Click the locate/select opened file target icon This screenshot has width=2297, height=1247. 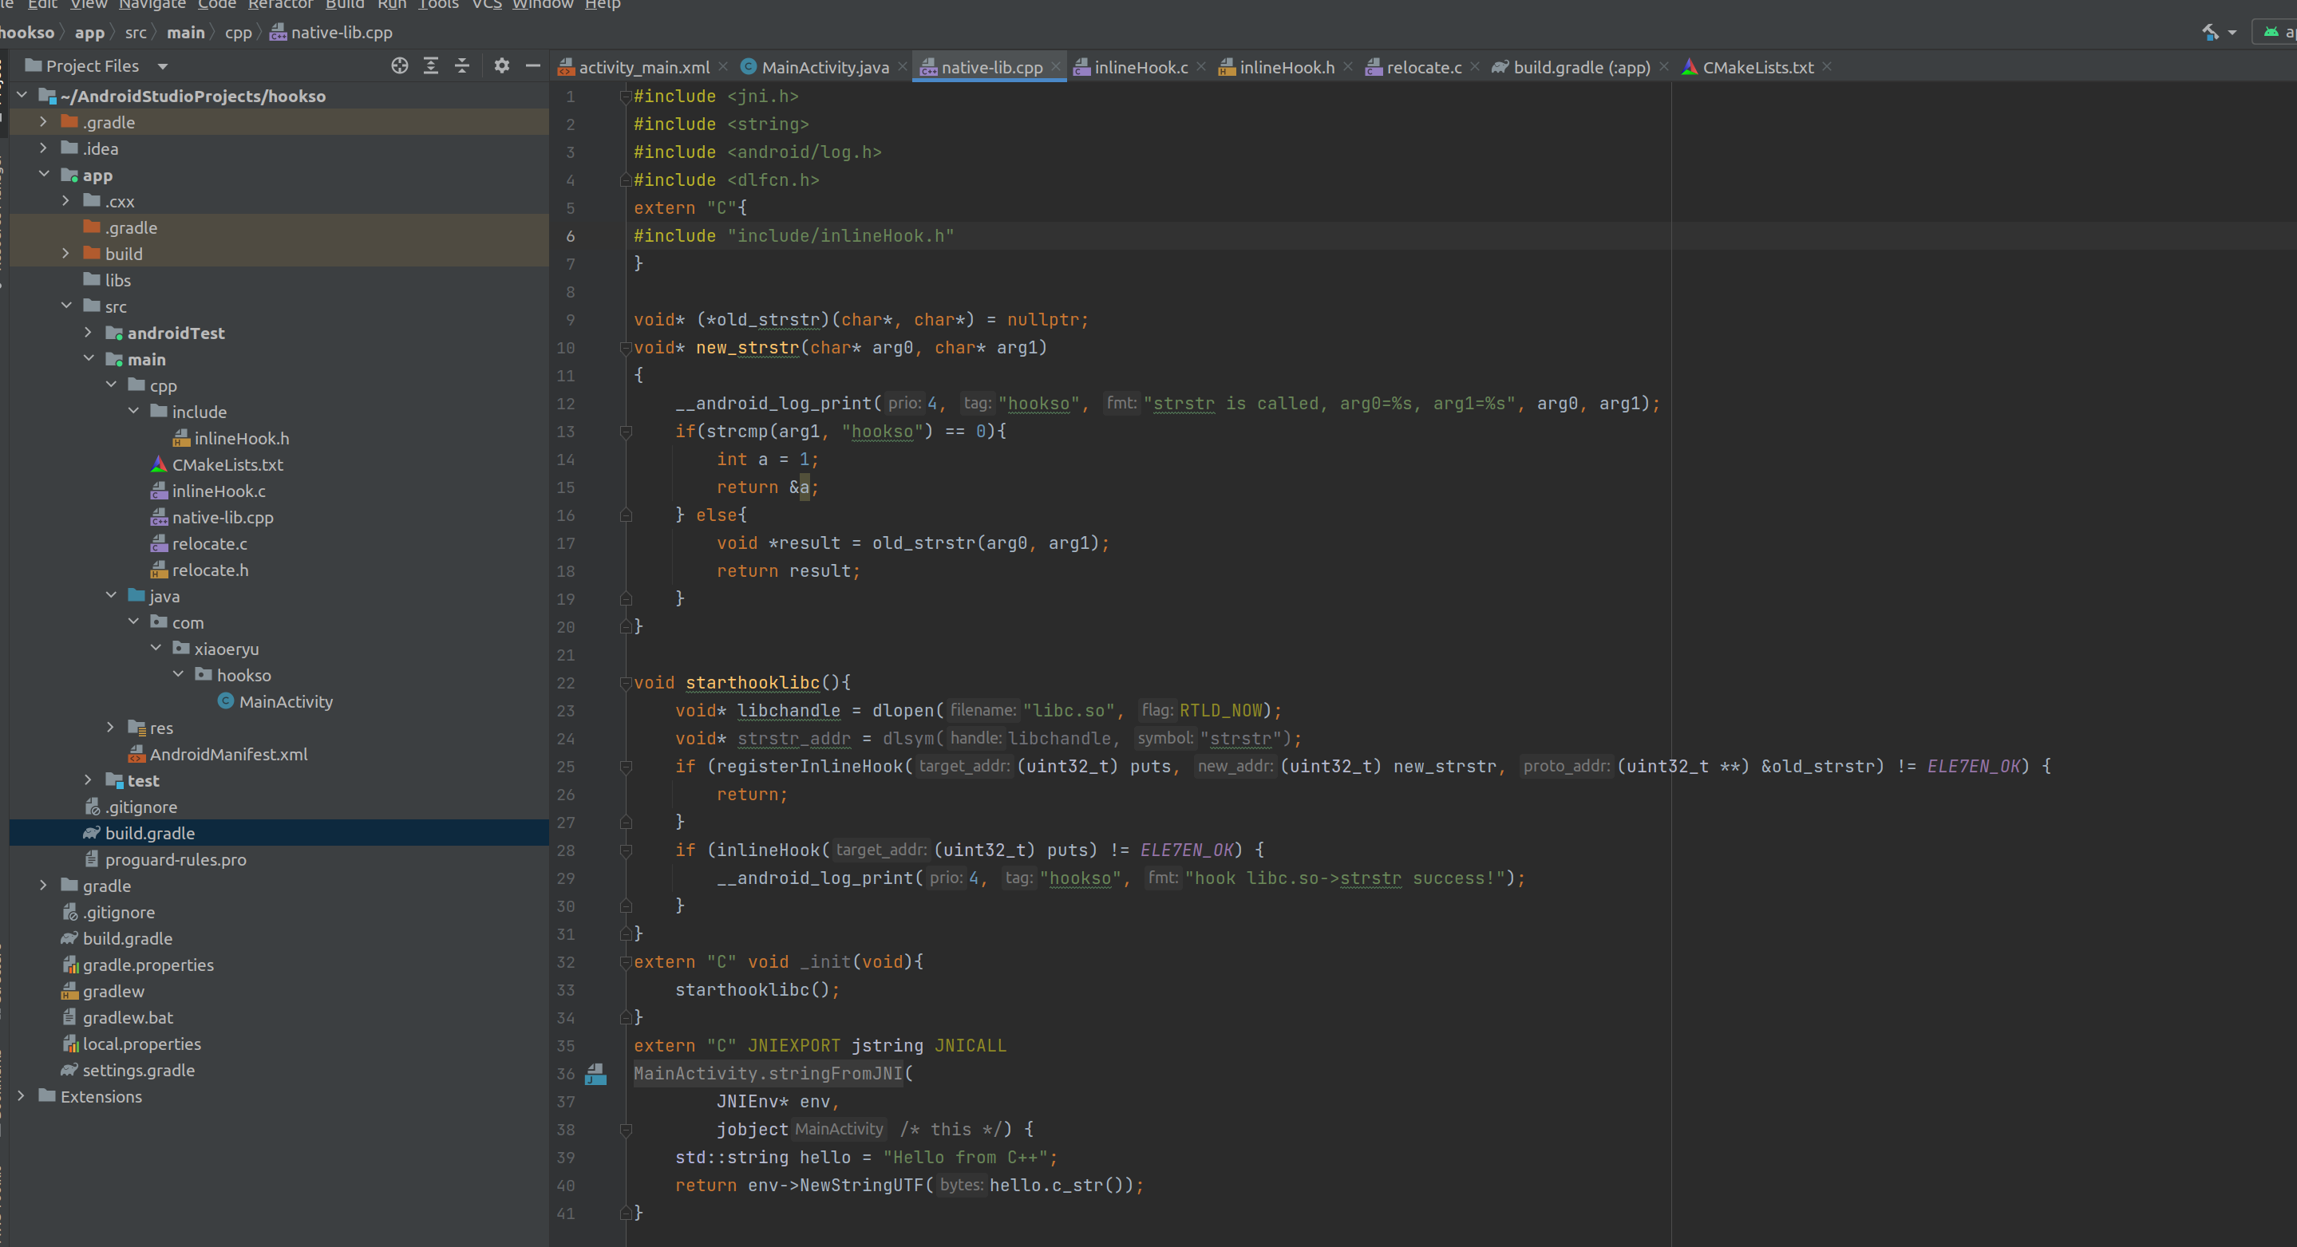[400, 66]
